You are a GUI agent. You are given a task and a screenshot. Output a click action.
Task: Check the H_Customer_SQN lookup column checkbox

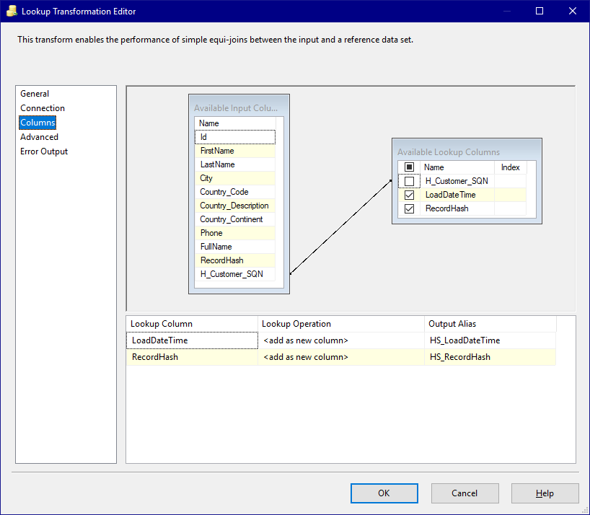tap(409, 181)
